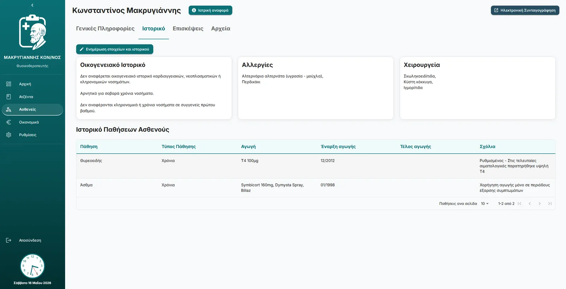Click the dashboard icon next to Αρχική
Image resolution: width=566 pixels, height=289 pixels.
[x=9, y=84]
